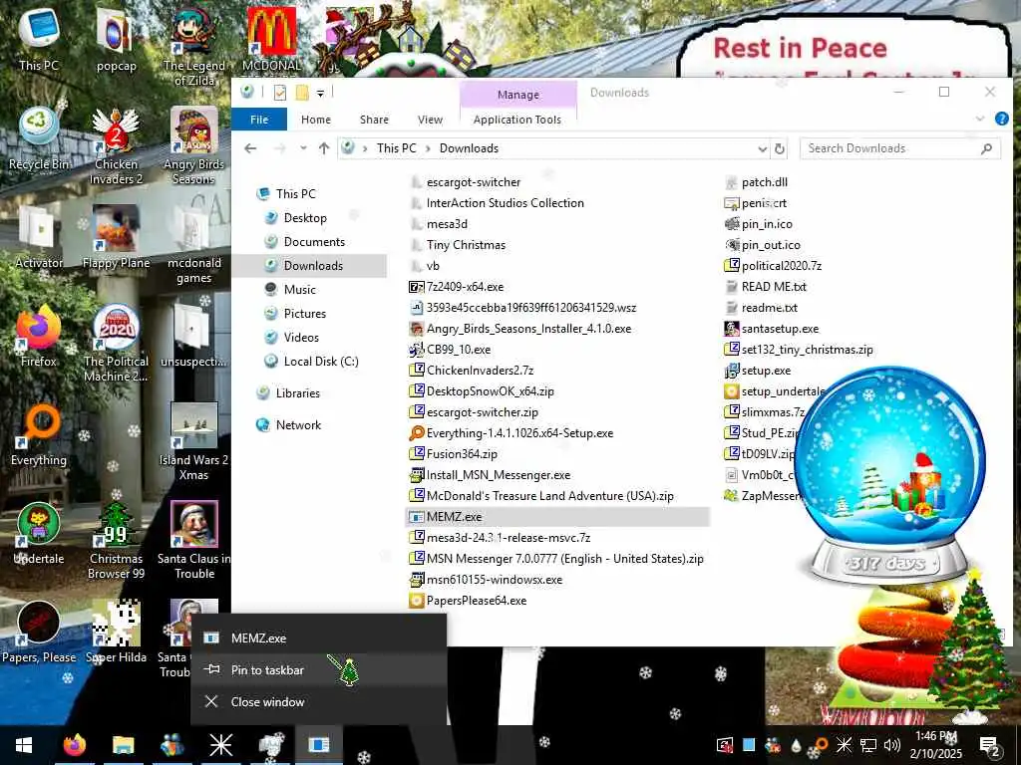
Task: Launch Island Wars 2 Xmas shortcut
Action: [x=194, y=442]
